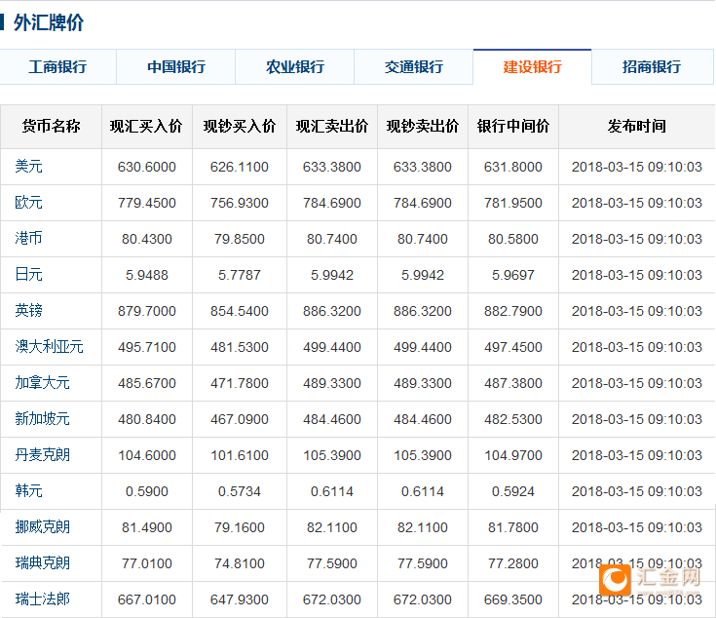The image size is (716, 618).
Task: Select the 5.9697 middle price for 日元
Action: click(513, 275)
